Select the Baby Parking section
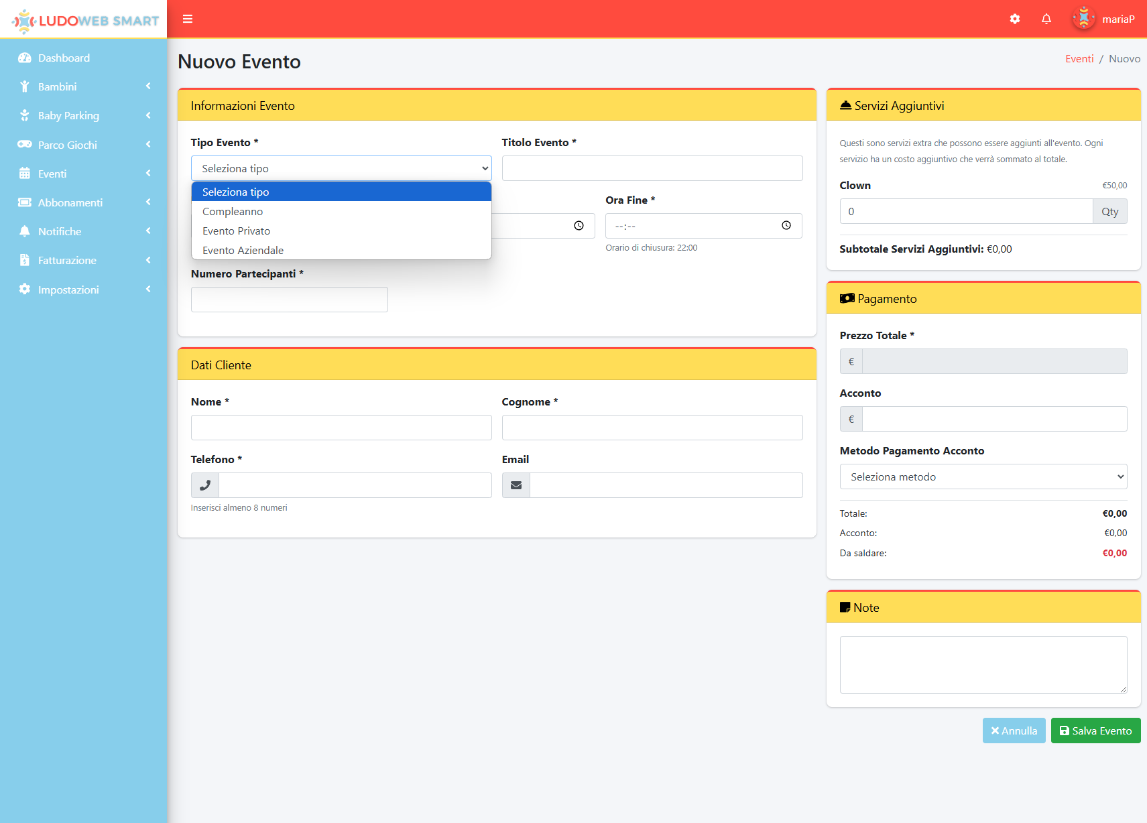Viewport: 1147px width, 823px height. pos(67,115)
